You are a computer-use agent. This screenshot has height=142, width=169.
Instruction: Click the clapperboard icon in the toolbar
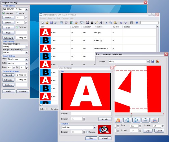click(x=92, y=23)
